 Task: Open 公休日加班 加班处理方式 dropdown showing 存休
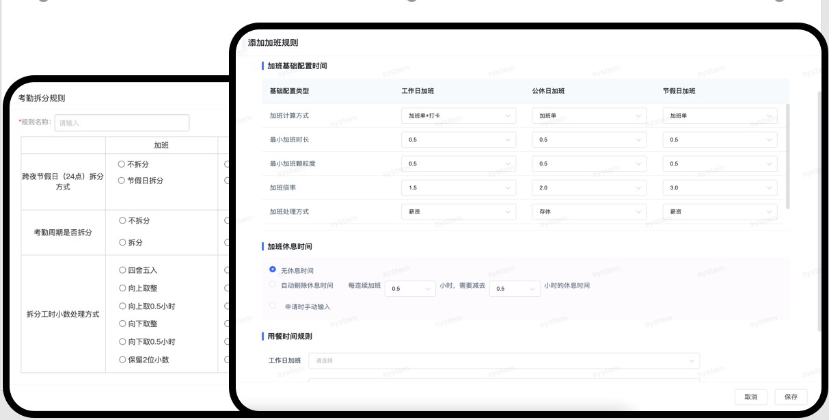tap(588, 211)
